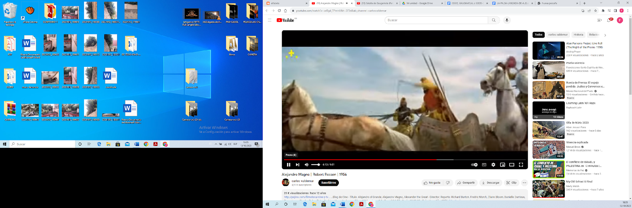Open carlos valdemar channel link
The image size is (632, 208).
[x=303, y=181]
